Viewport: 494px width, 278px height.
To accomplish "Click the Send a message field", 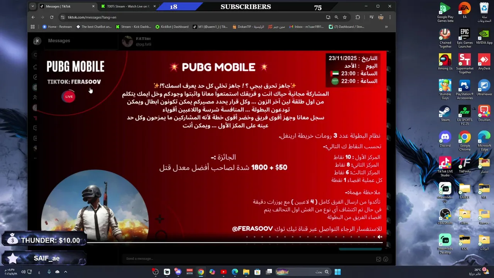I will coord(247,259).
